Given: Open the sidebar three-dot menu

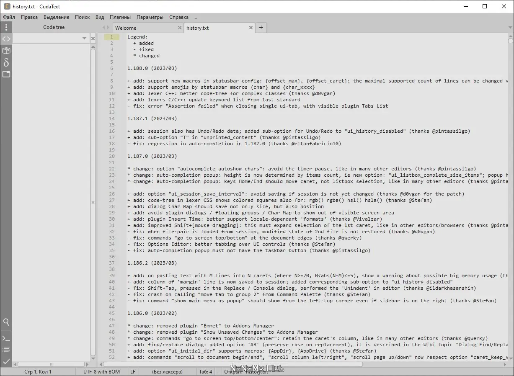Looking at the screenshot, I should coord(6,28).
